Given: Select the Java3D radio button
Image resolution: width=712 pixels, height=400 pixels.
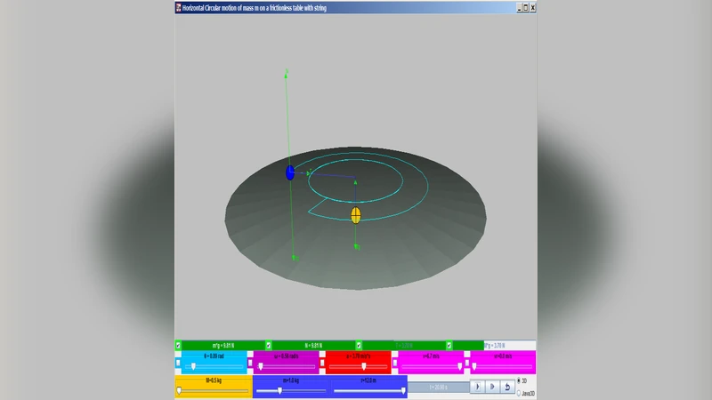Looking at the screenshot, I should pos(519,393).
